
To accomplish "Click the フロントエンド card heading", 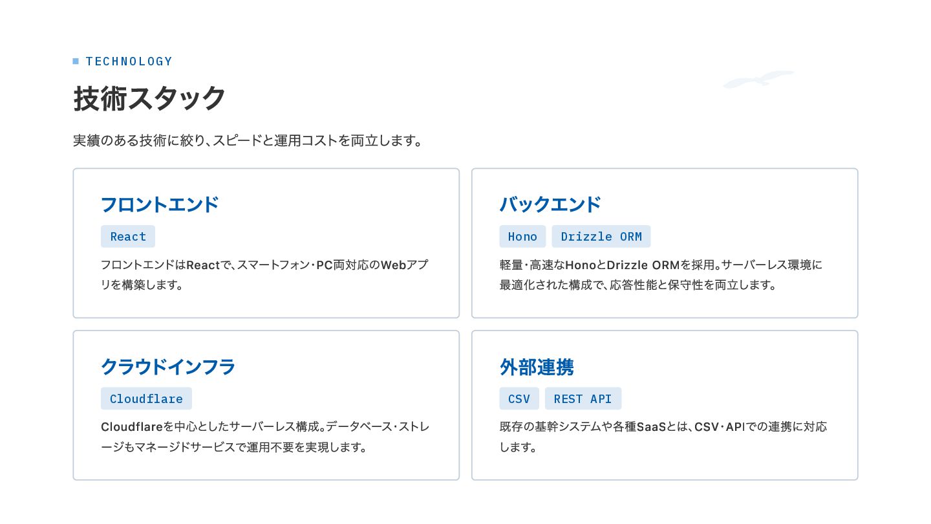I will click(160, 204).
